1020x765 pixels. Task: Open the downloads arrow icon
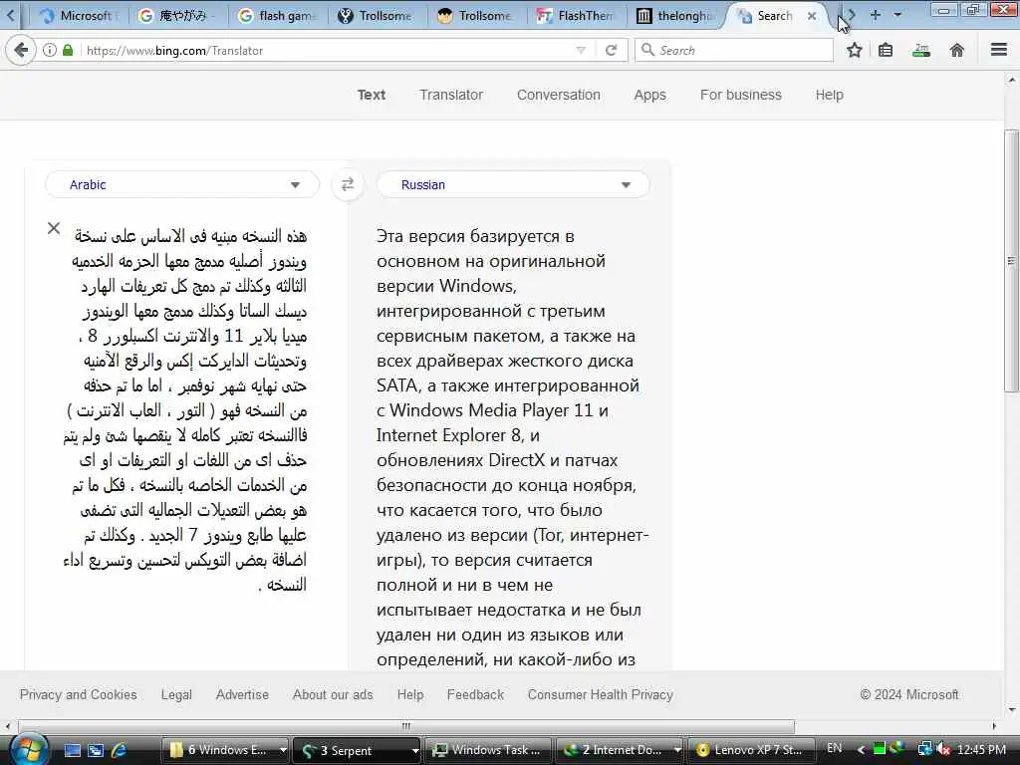point(921,50)
